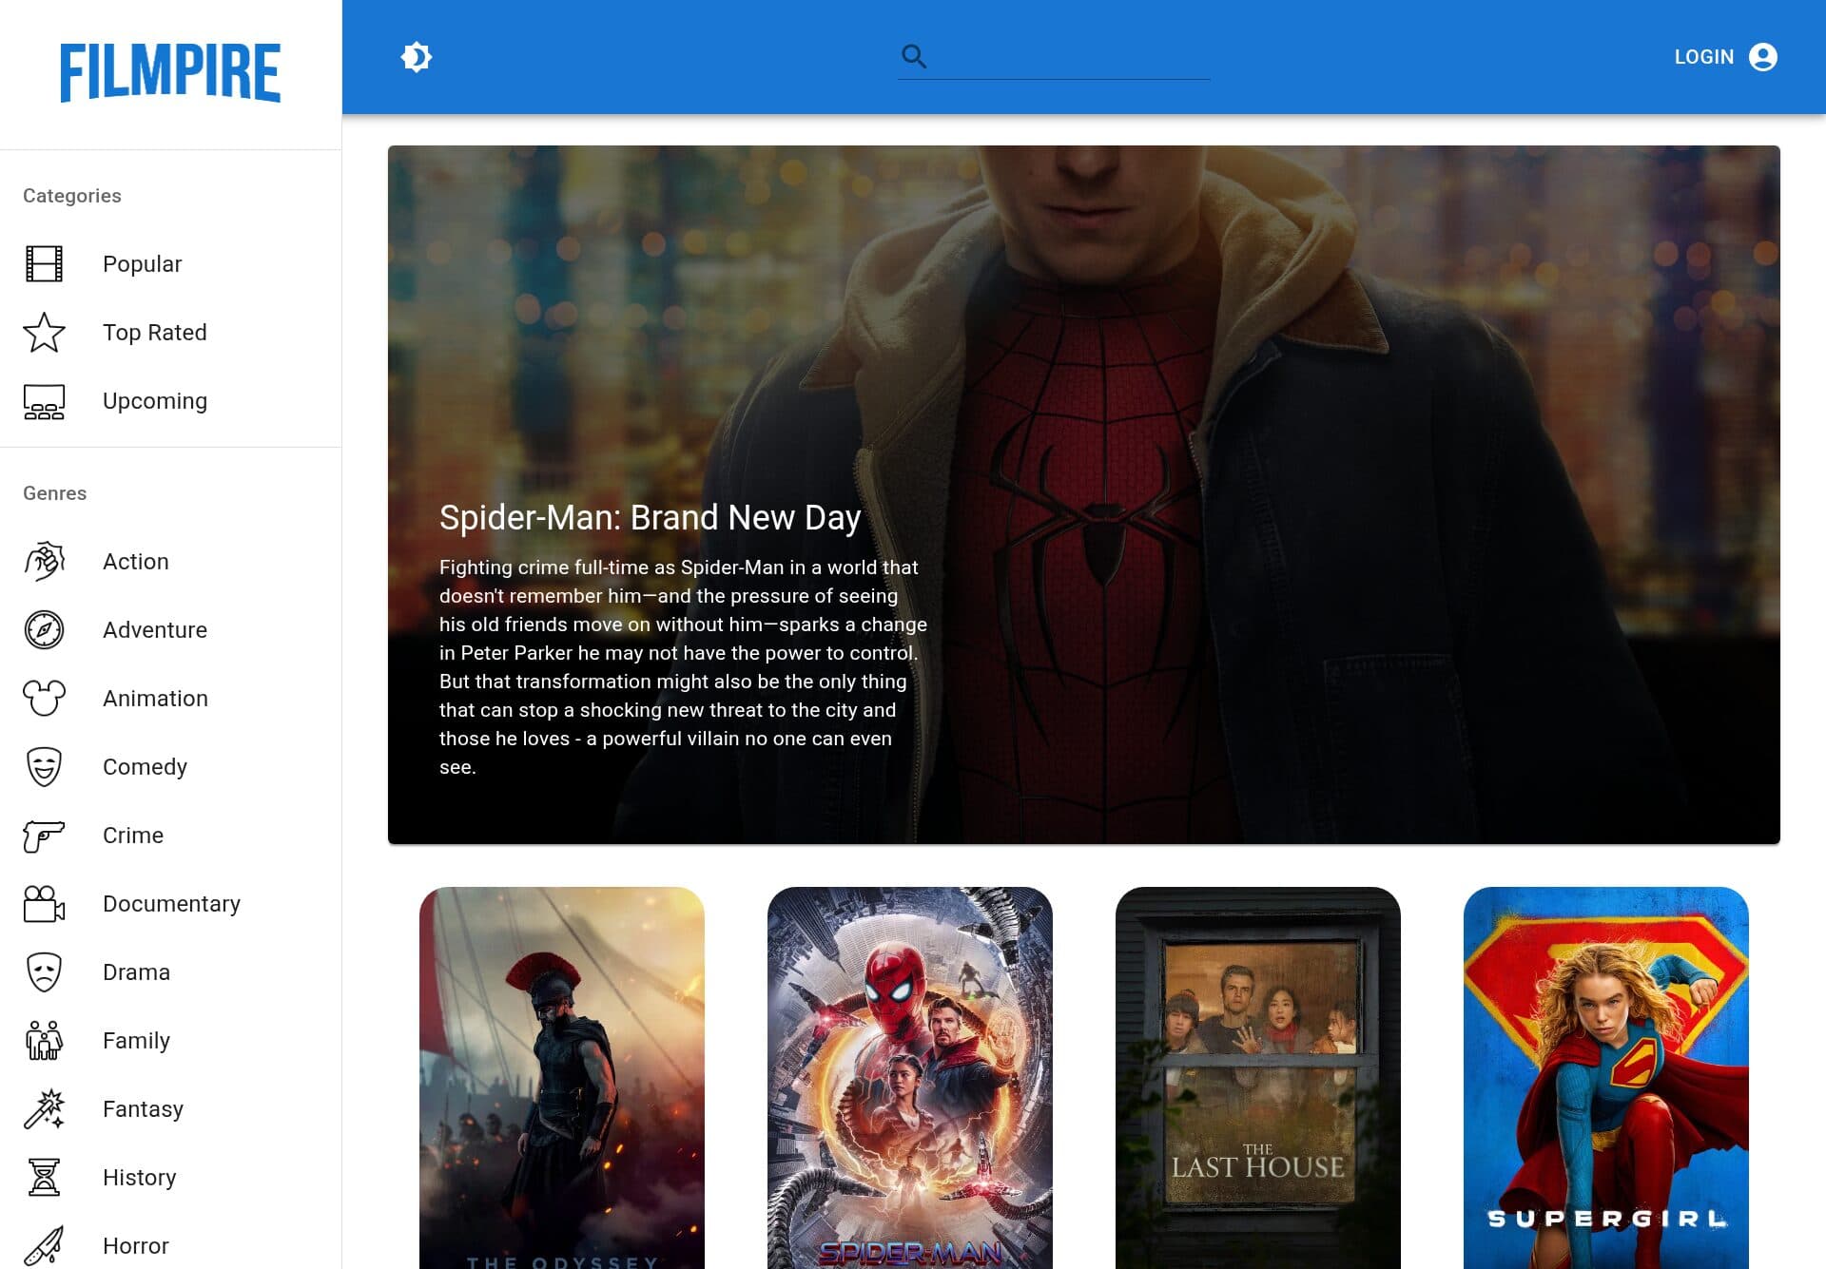The width and height of the screenshot is (1826, 1269).
Task: Select the Fantasy genre
Action: pos(171,1108)
